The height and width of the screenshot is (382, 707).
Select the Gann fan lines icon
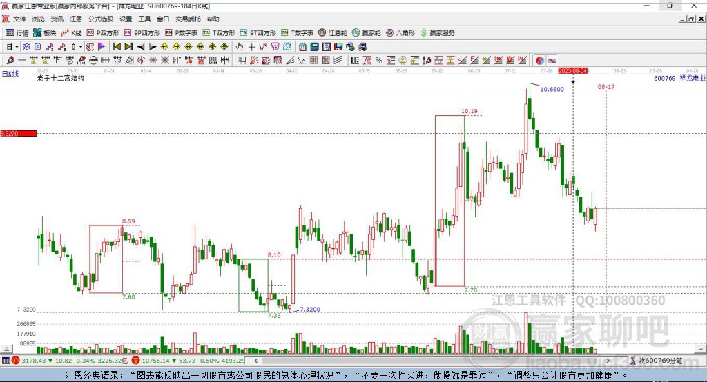coord(254,61)
